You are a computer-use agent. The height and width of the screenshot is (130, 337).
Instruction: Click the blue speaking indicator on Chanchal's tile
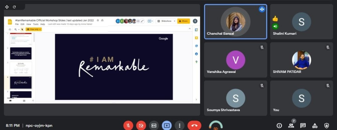262,9
